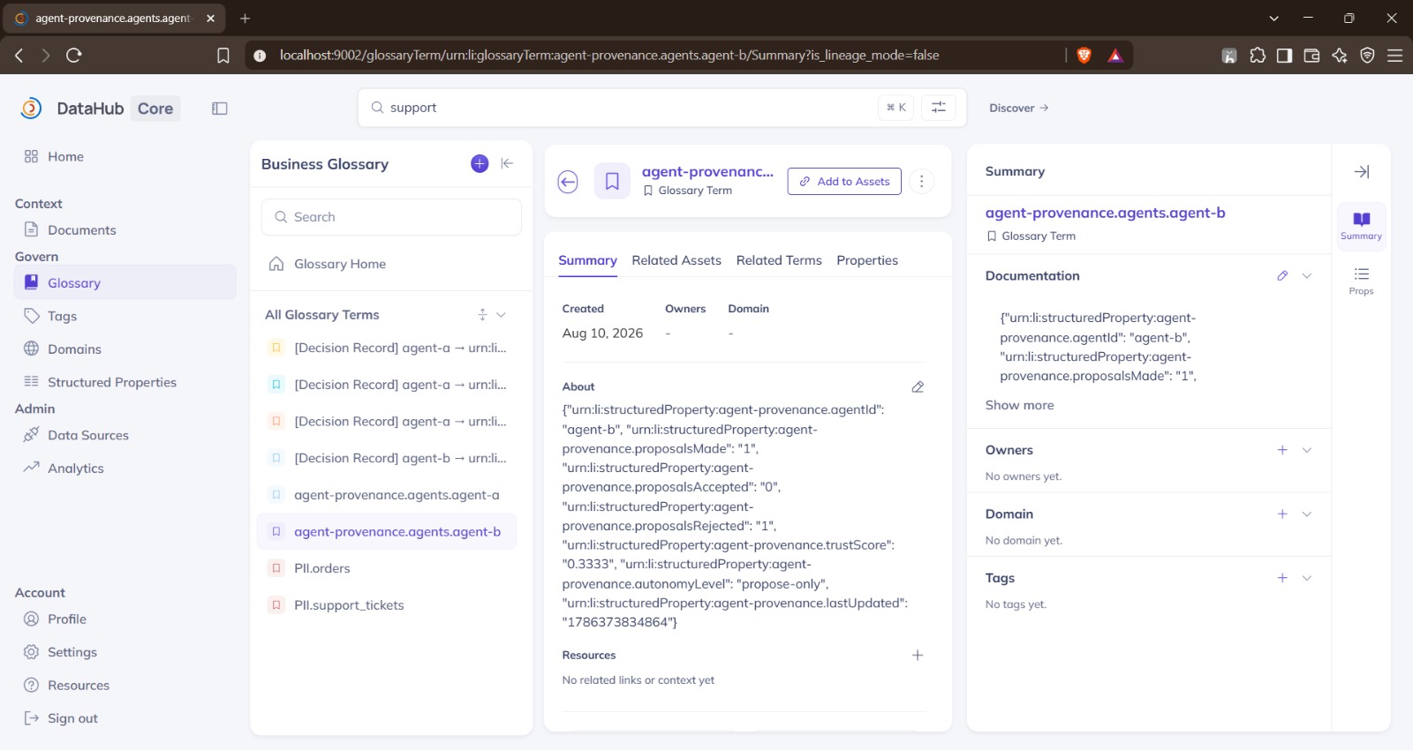Select the PII.orders glossary term
Image resolution: width=1413 pixels, height=750 pixels.
click(387, 568)
